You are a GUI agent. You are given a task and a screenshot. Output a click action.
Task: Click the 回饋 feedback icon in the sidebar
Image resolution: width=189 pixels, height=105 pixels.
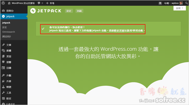[x=3, y=68]
